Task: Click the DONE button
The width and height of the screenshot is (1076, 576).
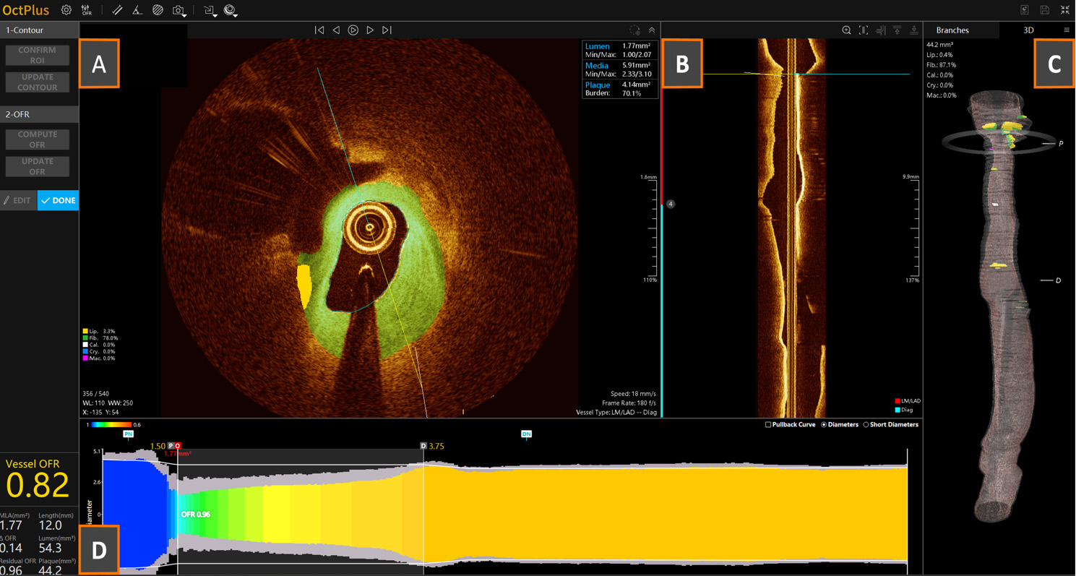Action: [59, 200]
